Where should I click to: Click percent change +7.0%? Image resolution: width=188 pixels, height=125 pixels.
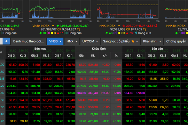117,93
